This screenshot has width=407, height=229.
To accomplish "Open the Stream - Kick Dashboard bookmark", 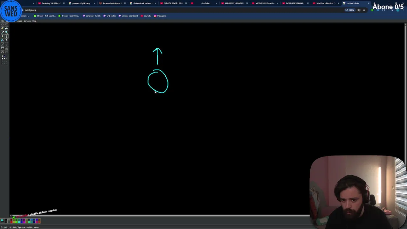I will [x=45, y=16].
